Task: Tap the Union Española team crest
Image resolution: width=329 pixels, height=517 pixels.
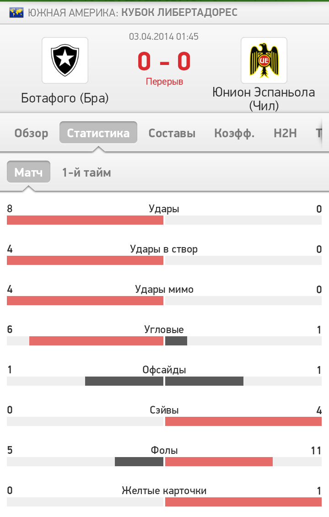Action: tap(264, 60)
